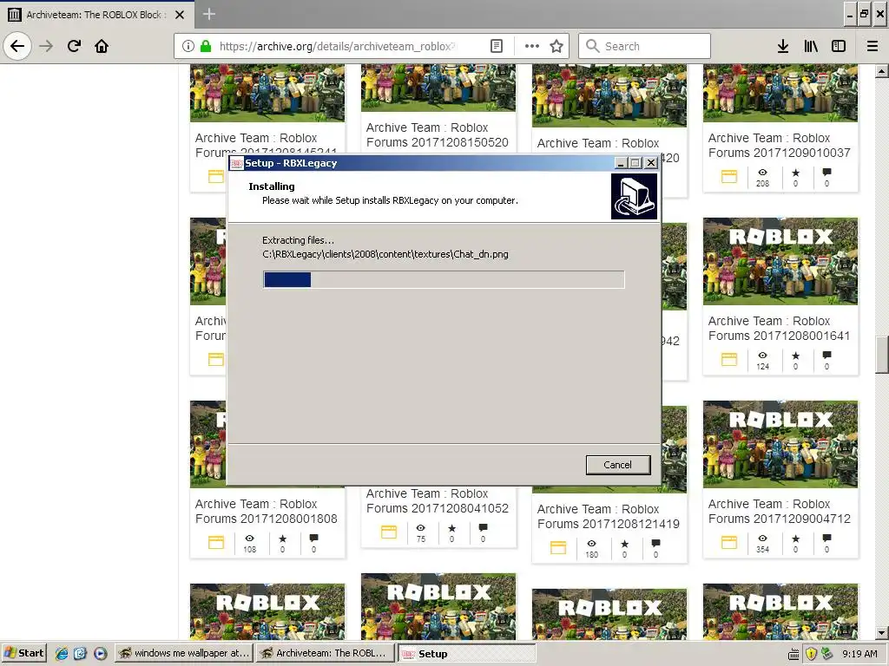Screen dimensions: 889x666
Task: Show site information icon in address bar
Action: (188, 46)
